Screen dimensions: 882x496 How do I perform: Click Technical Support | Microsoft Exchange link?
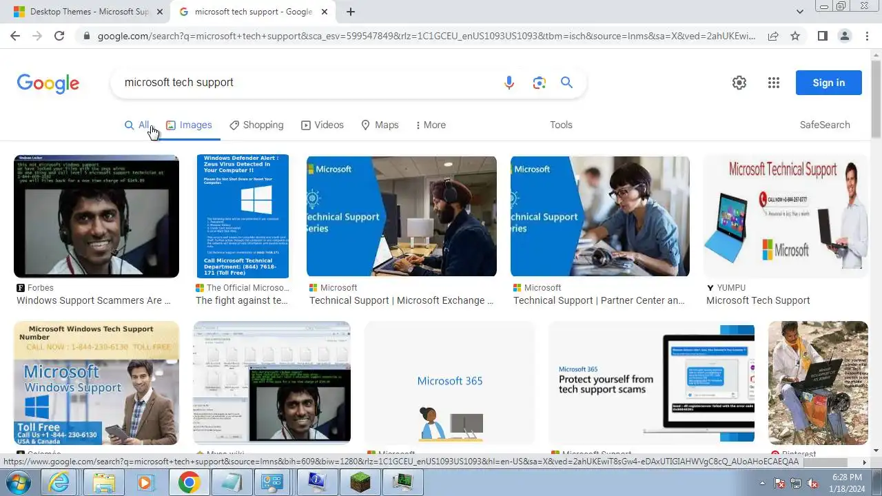tap(402, 300)
